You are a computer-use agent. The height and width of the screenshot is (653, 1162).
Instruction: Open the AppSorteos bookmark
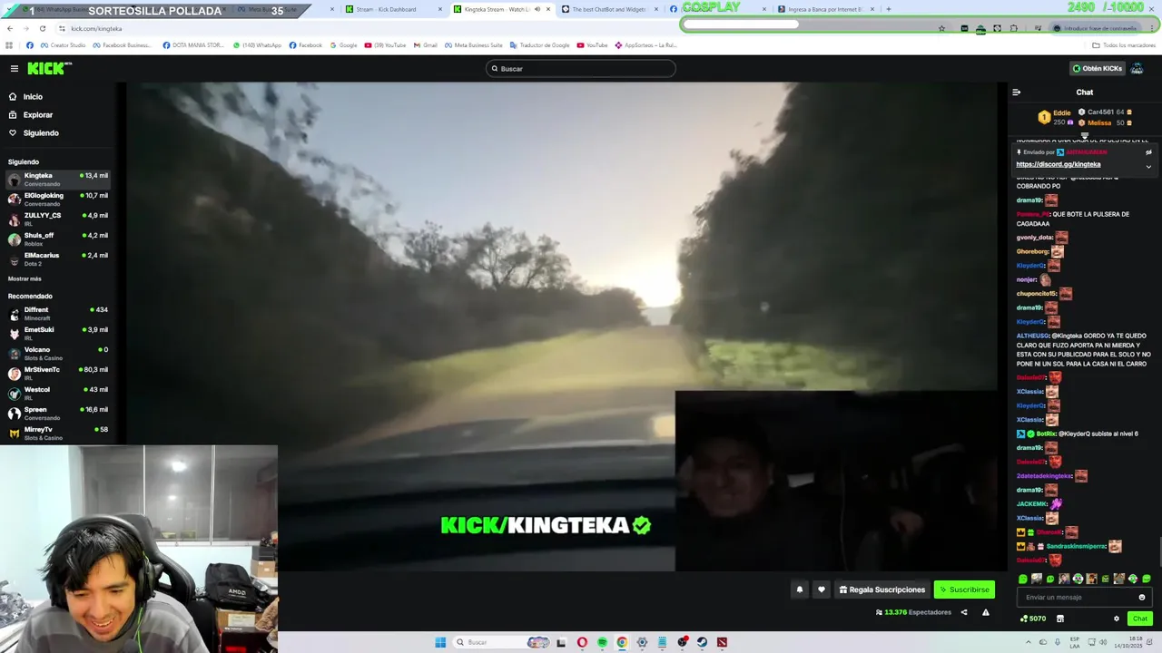pos(645,45)
